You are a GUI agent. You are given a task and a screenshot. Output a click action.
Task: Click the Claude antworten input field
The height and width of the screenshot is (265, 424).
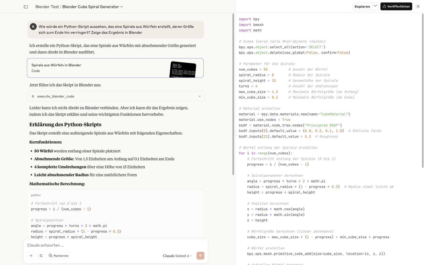click(116, 245)
